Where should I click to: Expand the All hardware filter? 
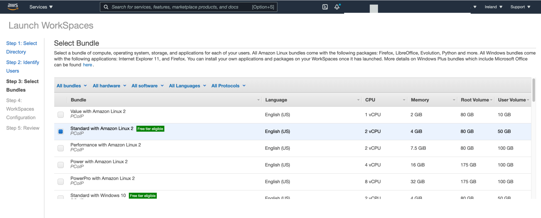110,86
